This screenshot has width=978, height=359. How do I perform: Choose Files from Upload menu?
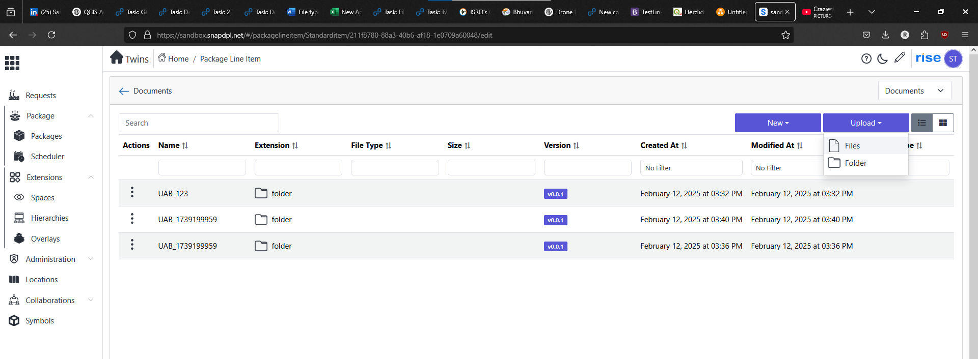click(866, 145)
